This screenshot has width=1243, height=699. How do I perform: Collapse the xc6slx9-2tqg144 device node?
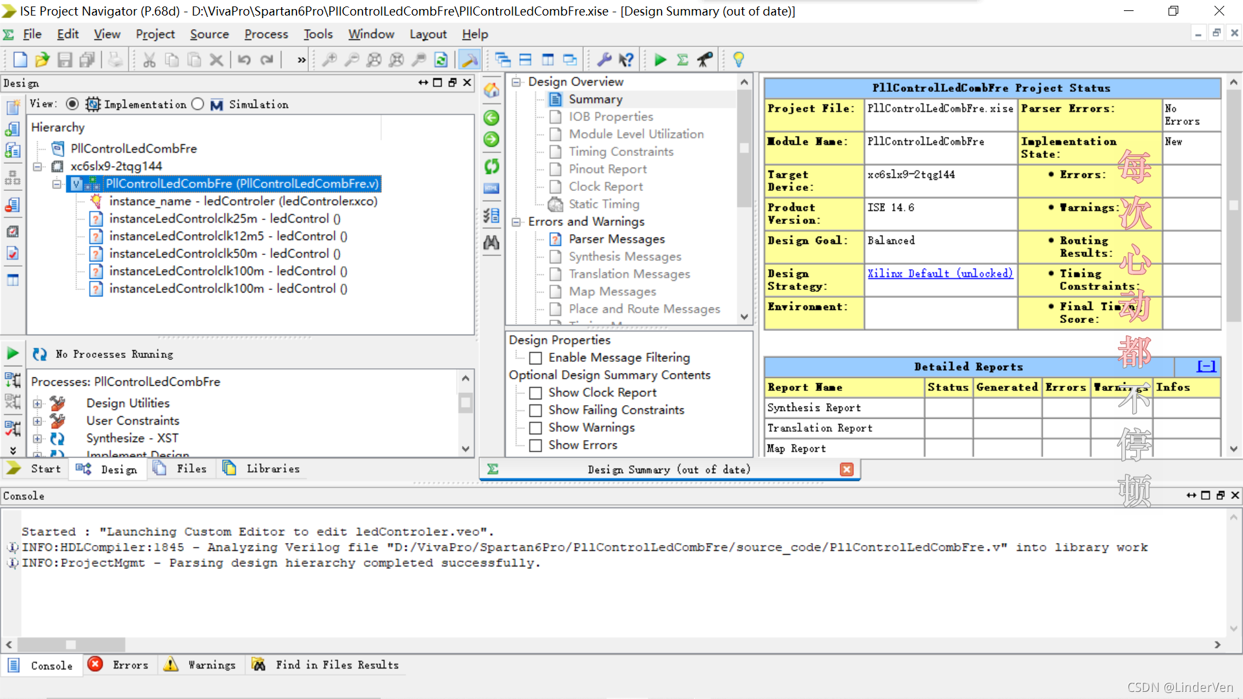[38, 166]
